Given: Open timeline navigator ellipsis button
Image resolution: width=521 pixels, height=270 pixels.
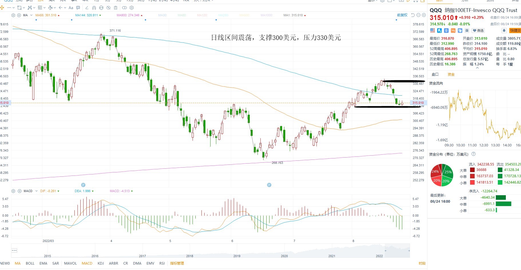Looking at the screenshot, I should 14,251.
